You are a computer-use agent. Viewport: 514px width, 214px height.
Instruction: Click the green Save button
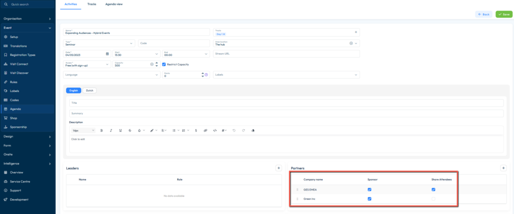(503, 14)
